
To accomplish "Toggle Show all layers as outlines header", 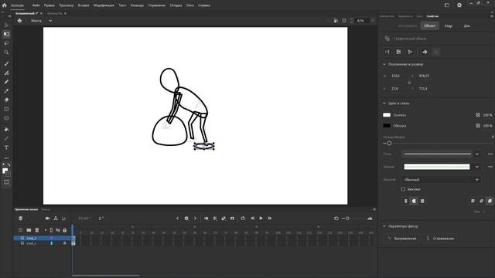I will (x=52, y=230).
